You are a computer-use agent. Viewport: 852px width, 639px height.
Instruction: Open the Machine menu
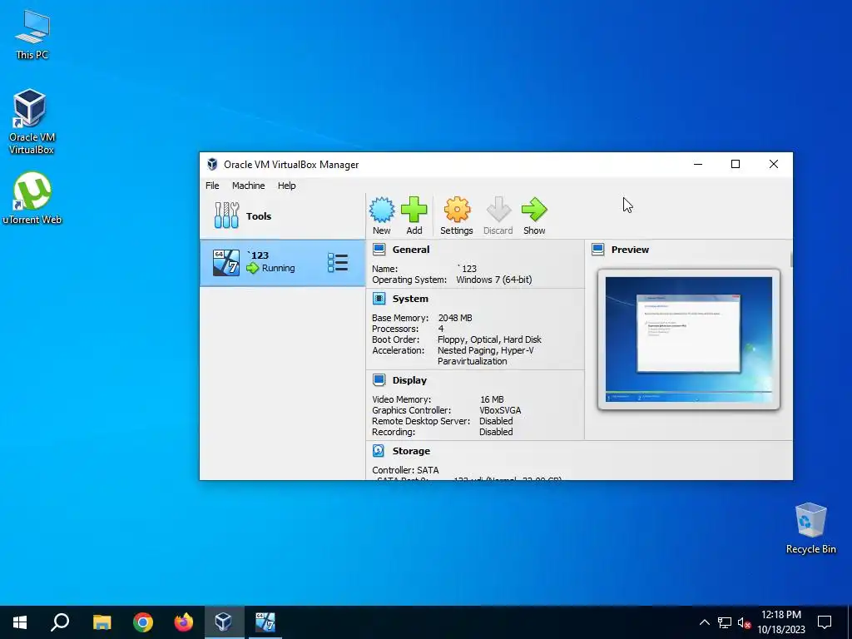(248, 186)
